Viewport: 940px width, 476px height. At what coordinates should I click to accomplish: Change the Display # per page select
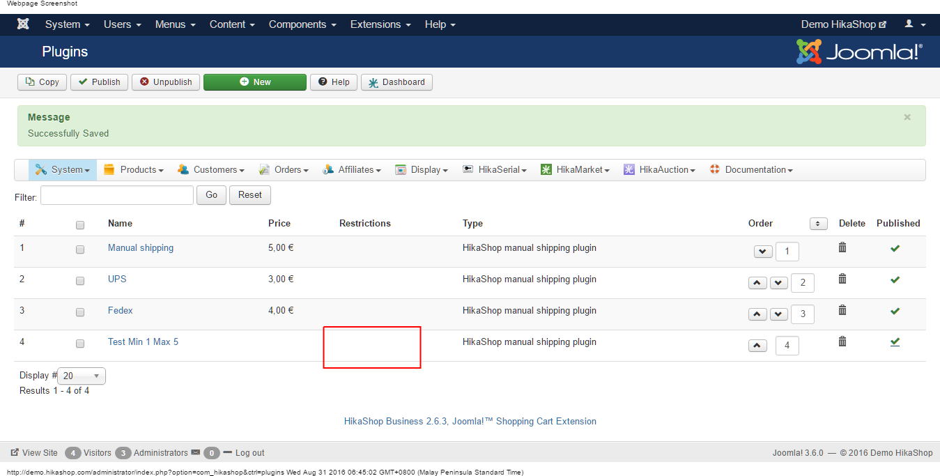pos(82,376)
